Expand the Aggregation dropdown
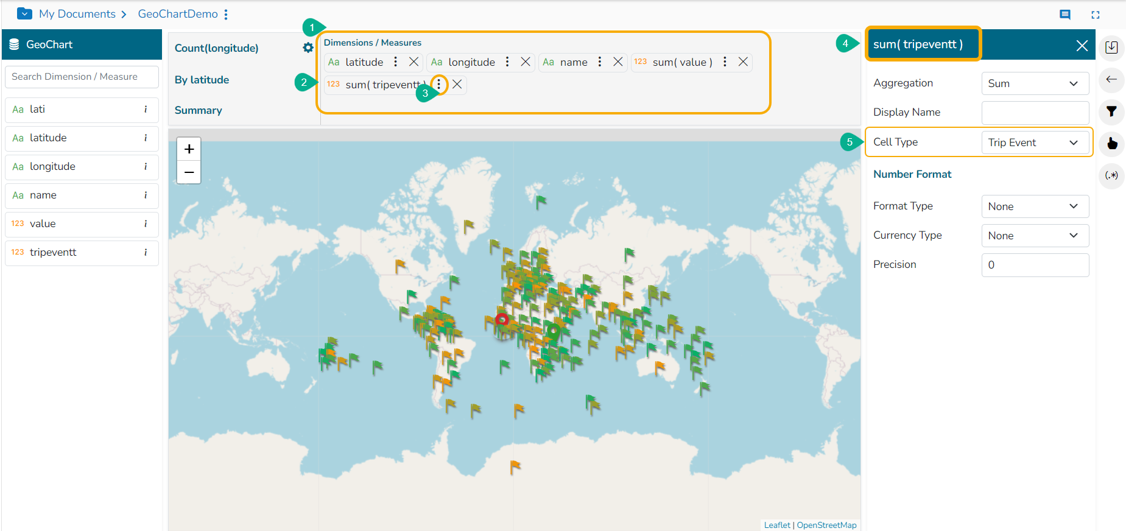Image resolution: width=1126 pixels, height=531 pixels. pos(1035,83)
